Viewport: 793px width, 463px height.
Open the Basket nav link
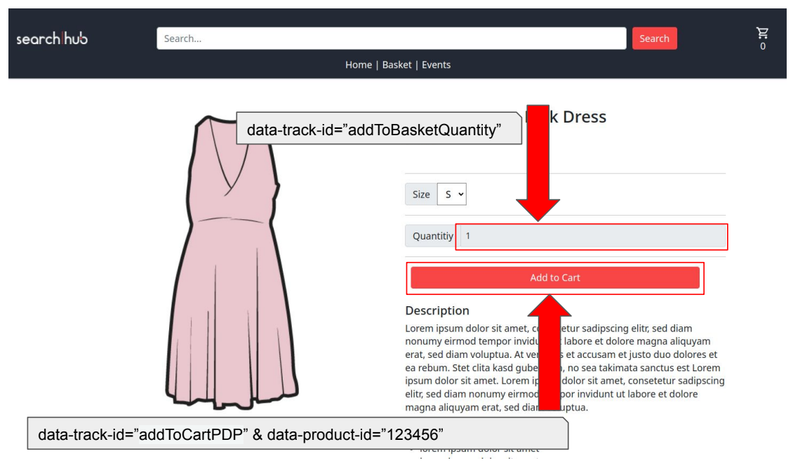coord(396,64)
